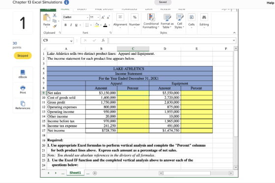Viewport: 275px width, 183px height.
Task: Click the formula bar Enter checkmark icon
Action: pyautogui.click(x=94, y=41)
